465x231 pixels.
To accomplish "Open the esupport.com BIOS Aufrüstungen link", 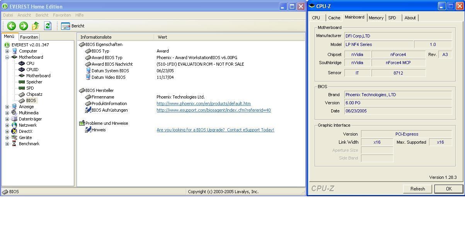I will [214, 110].
